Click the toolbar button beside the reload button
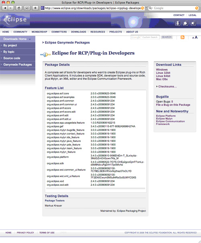 27,8
